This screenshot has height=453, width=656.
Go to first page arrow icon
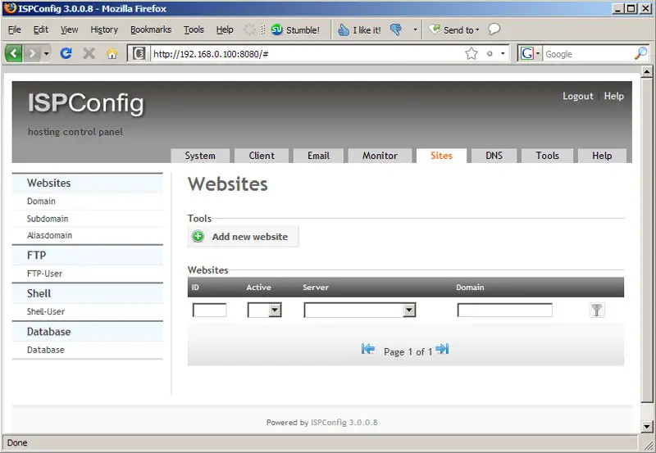pos(367,348)
